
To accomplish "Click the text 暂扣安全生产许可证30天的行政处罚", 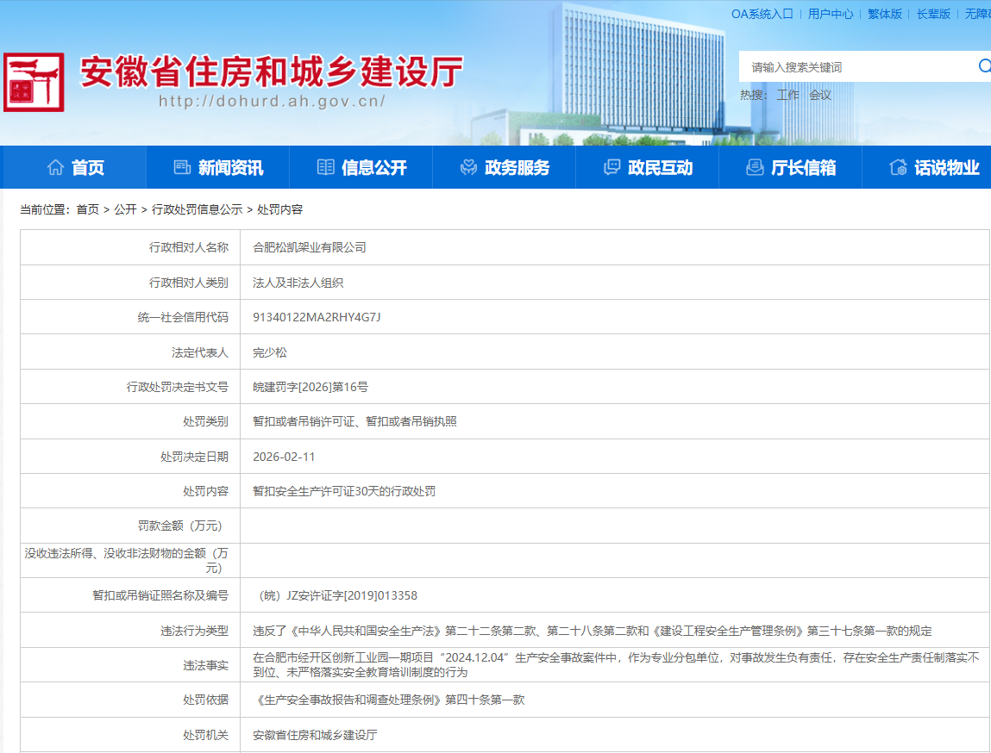I will [x=344, y=491].
